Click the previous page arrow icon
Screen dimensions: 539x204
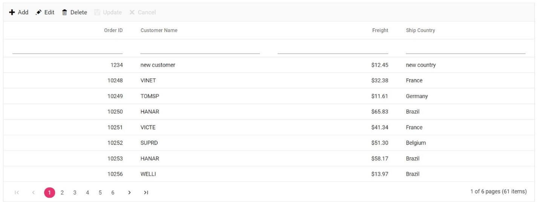tap(33, 193)
